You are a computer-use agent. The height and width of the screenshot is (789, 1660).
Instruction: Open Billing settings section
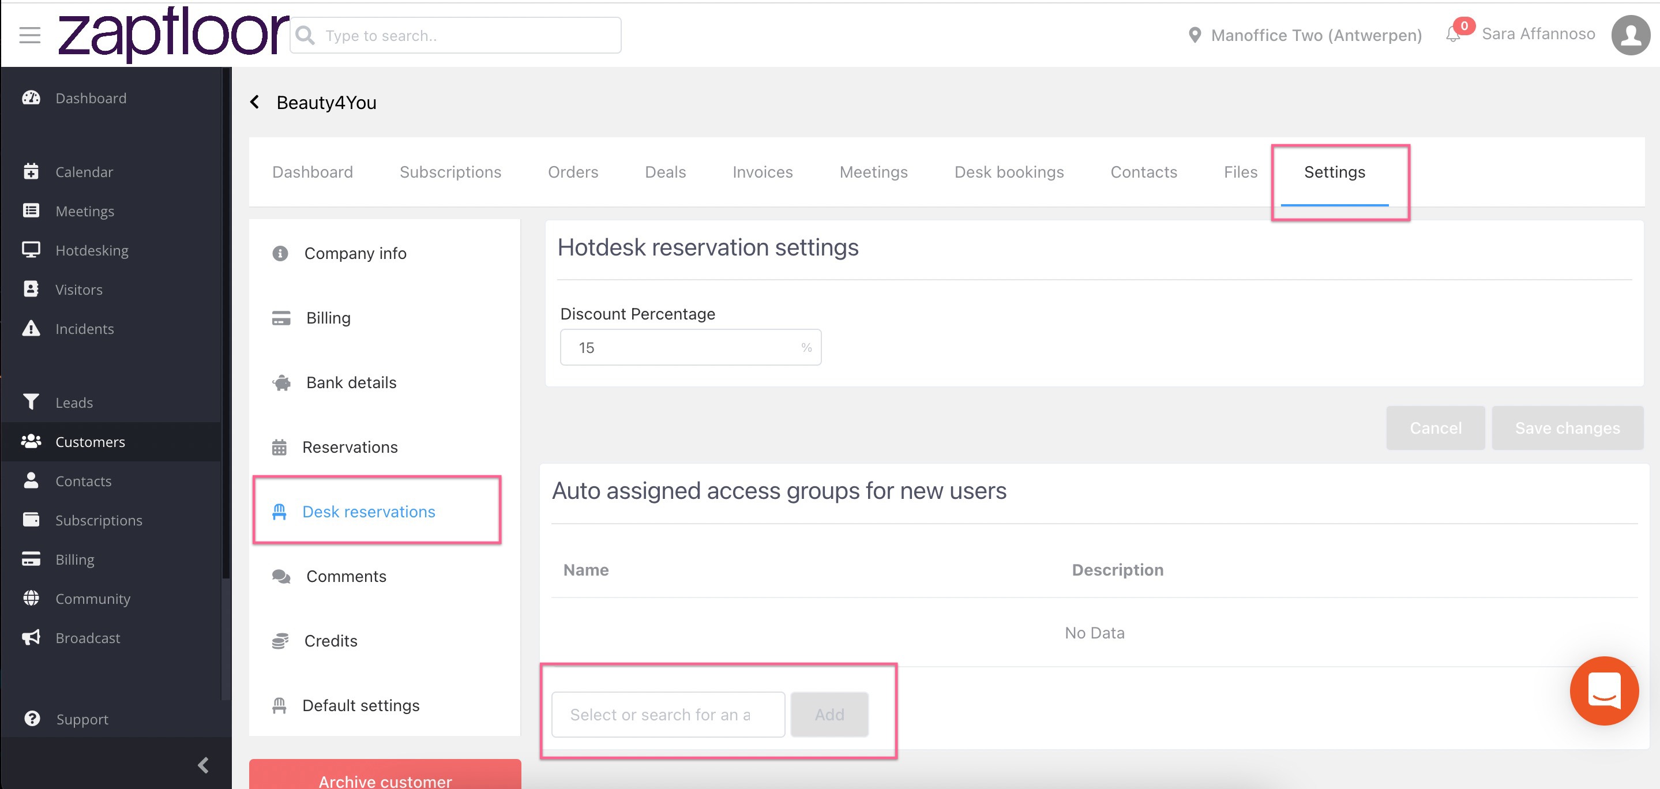click(385, 318)
